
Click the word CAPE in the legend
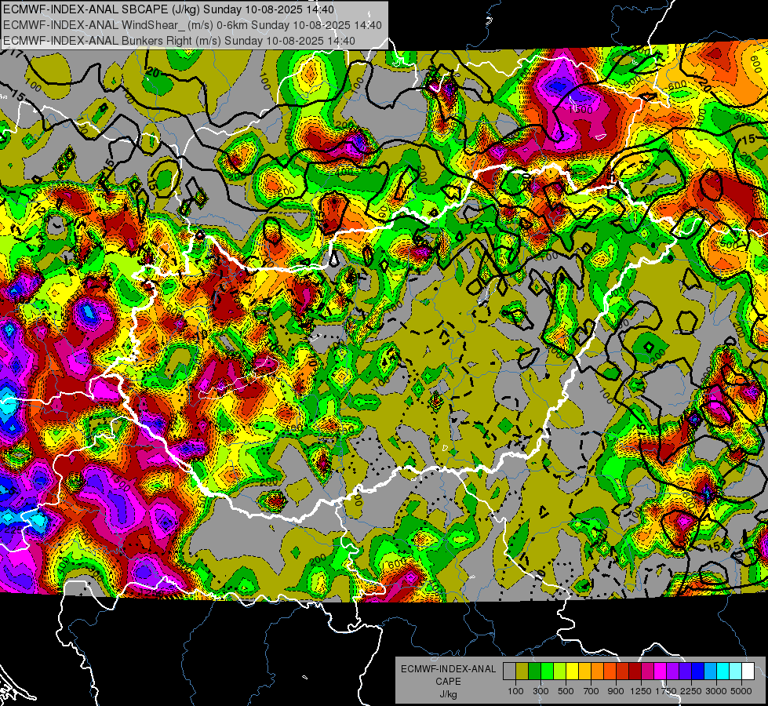448,682
